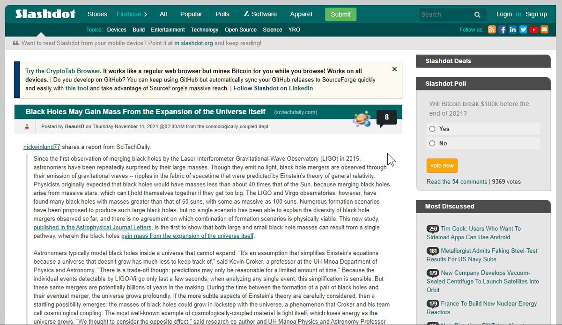This screenshot has height=325, width=562.
Task: Click the 179 badge beside New Company story
Action: pos(433,273)
